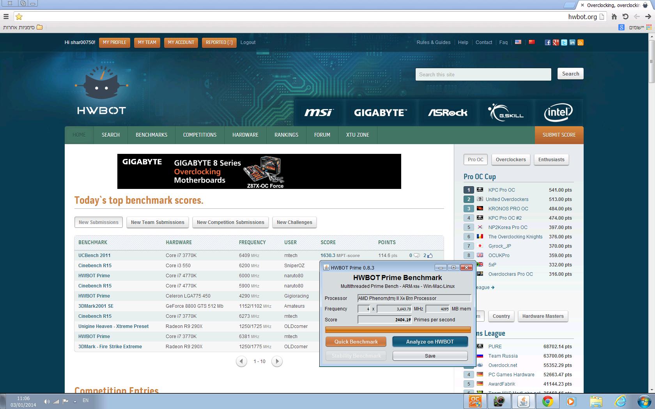The image size is (655, 409).
Task: Open the FORUM navigation item
Action: tap(322, 135)
